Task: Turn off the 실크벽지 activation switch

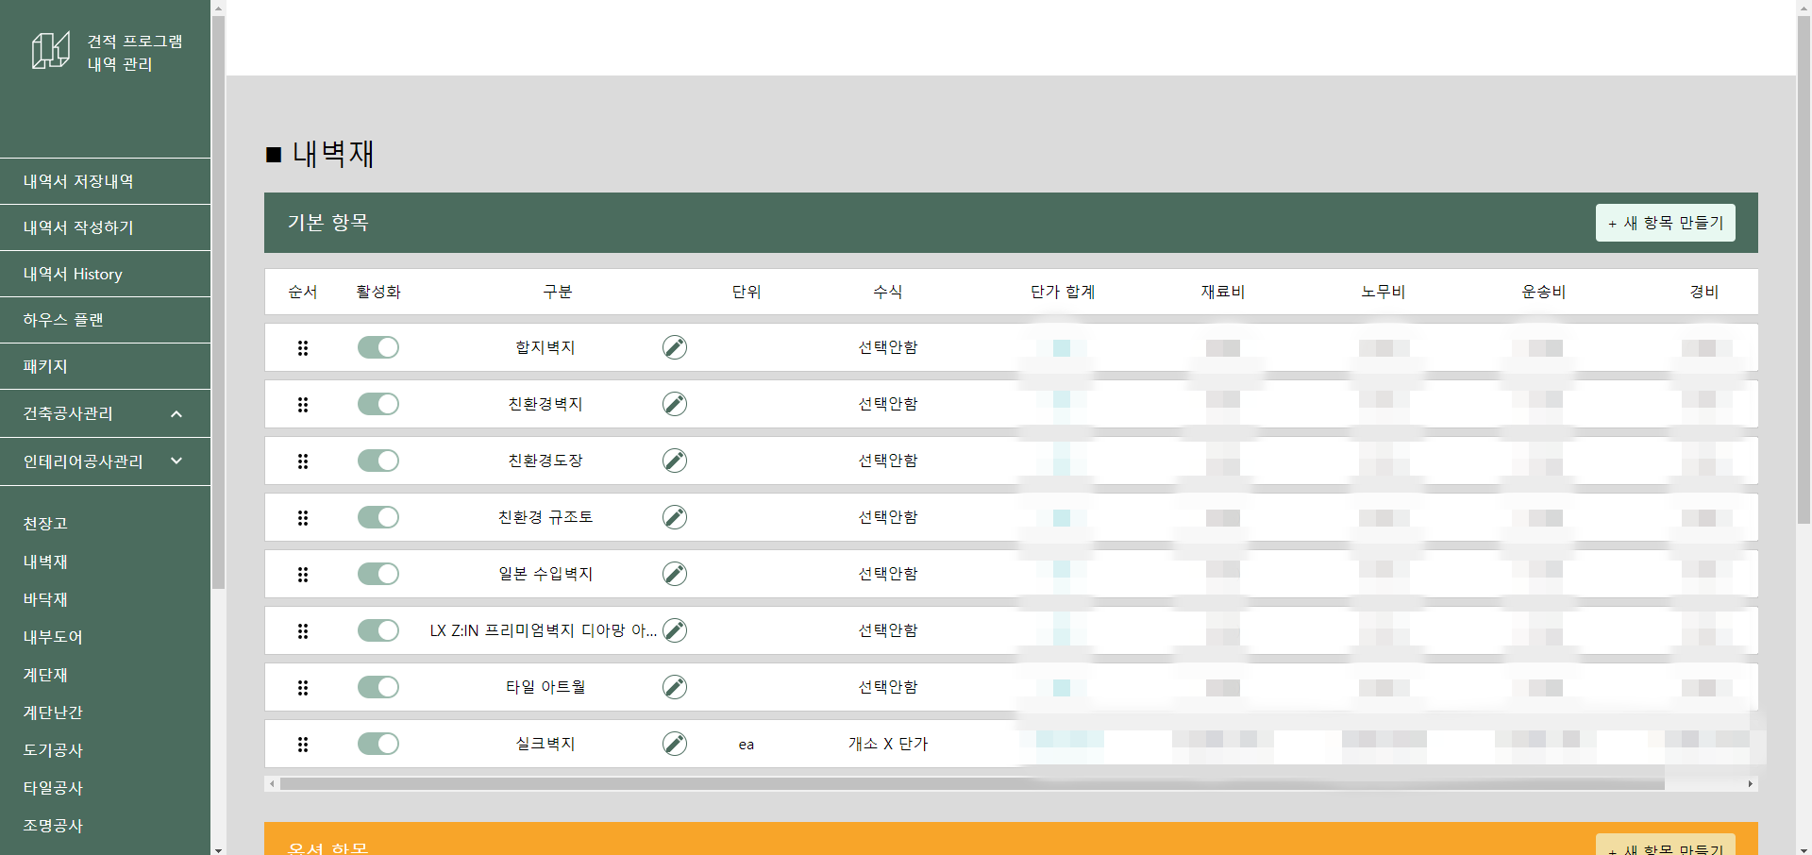Action: [x=378, y=744]
